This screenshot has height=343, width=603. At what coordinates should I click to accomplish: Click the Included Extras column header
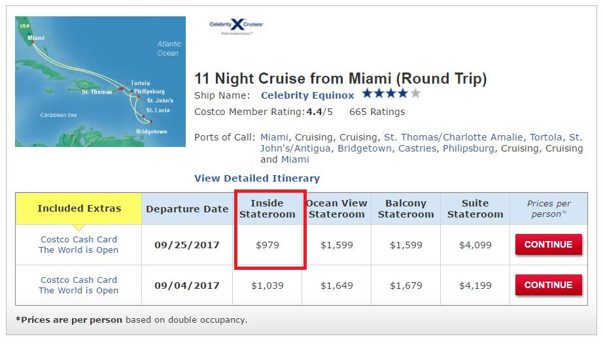(79, 208)
